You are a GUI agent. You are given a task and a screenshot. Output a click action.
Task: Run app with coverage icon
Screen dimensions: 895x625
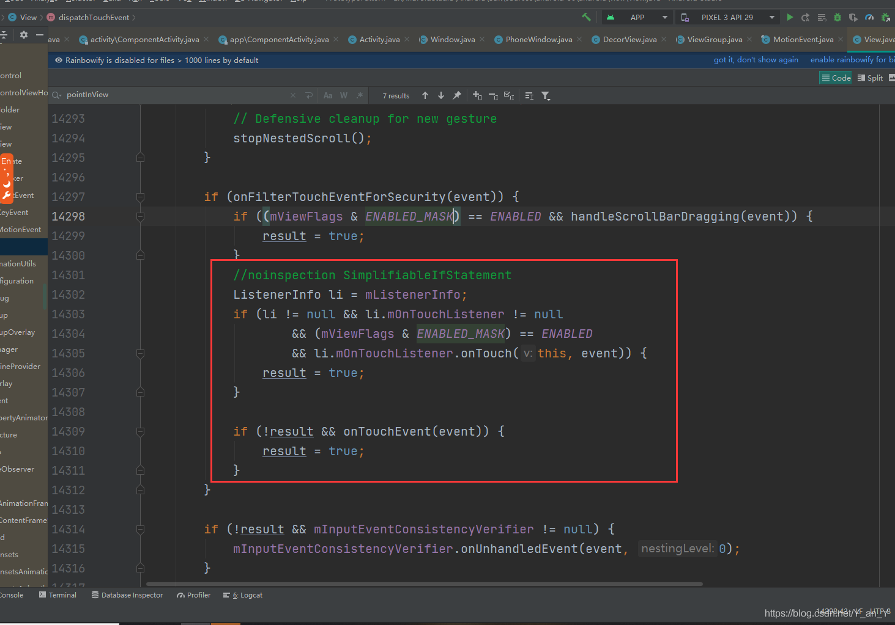coord(853,17)
